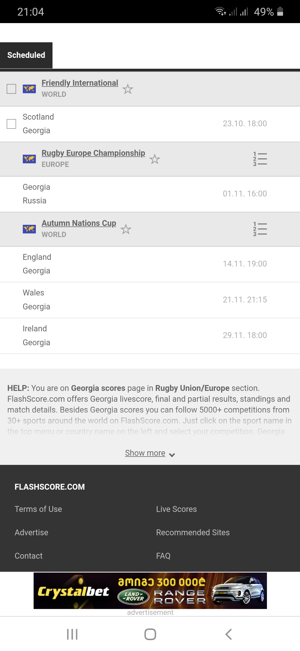This screenshot has width=300, height=651.
Task: Expand help text with Show more
Action: coord(149,453)
